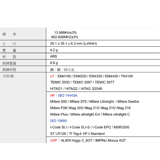Select the ABS material value

pyautogui.click(x=53, y=56)
